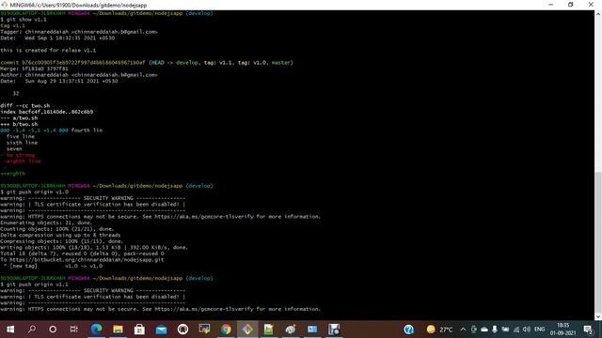602x338 pixels.
Task: Open the floppy disk taskbar app icon
Action: coord(334,330)
